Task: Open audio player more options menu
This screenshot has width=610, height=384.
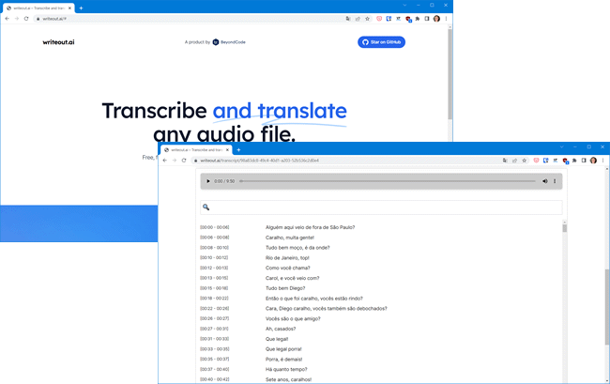Action: point(555,181)
